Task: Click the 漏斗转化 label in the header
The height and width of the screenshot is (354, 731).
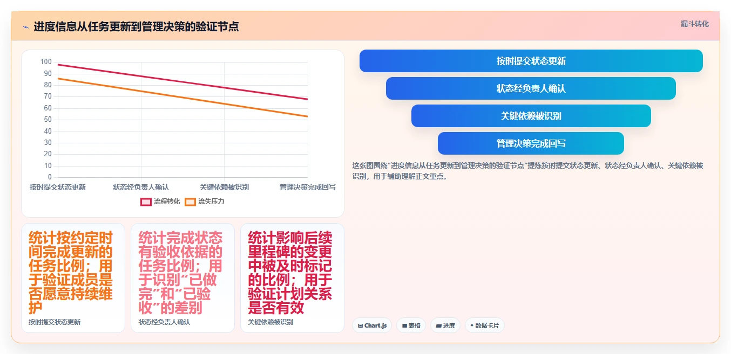Action: (694, 24)
